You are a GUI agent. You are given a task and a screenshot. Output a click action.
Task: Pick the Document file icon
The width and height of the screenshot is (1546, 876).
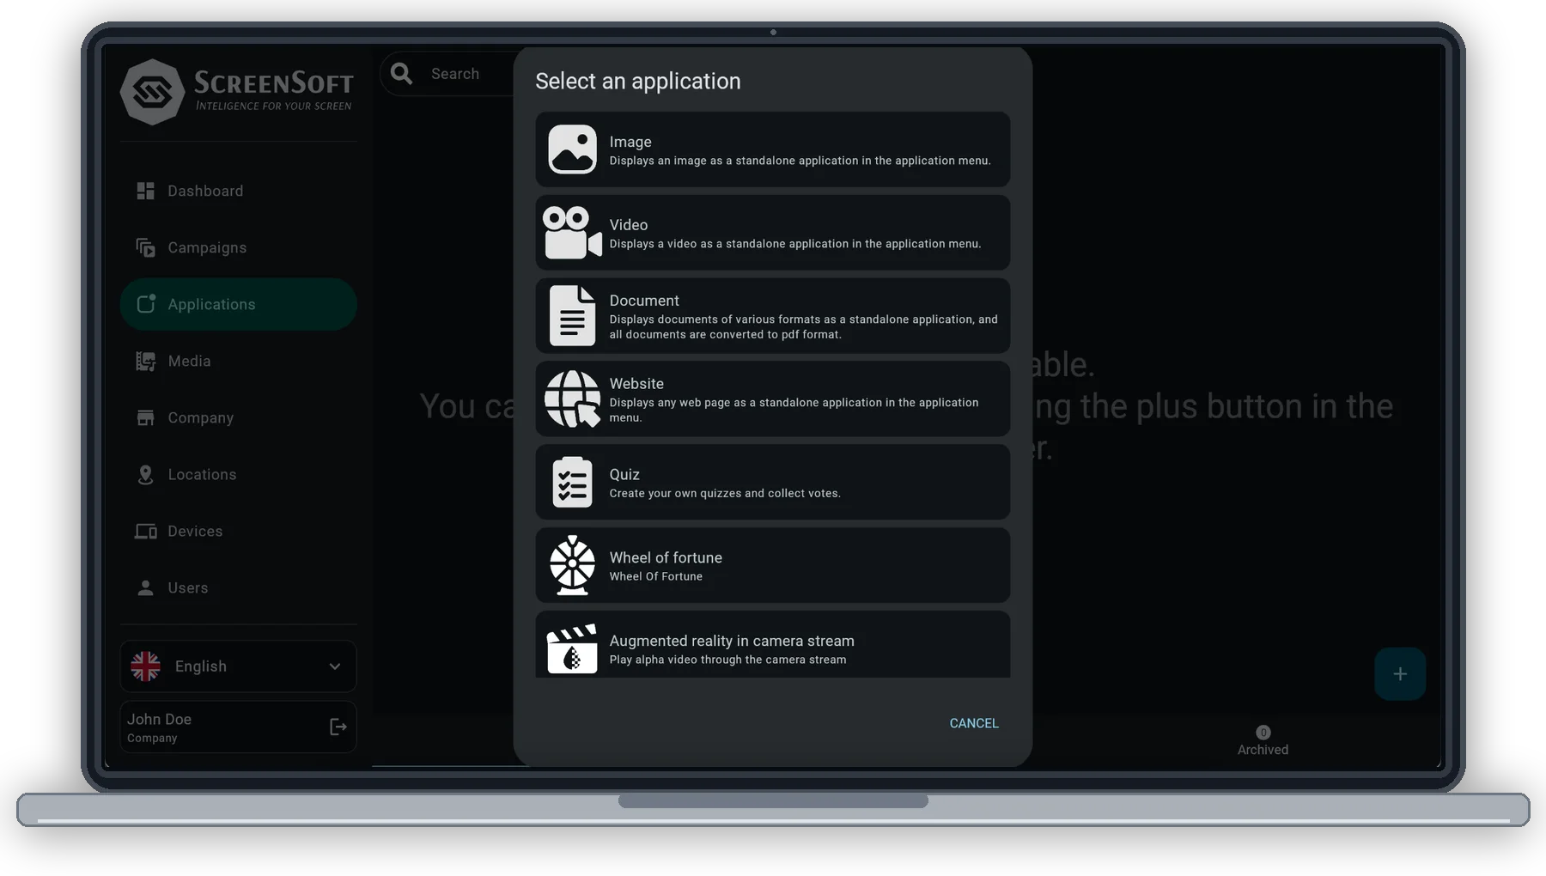coord(572,316)
